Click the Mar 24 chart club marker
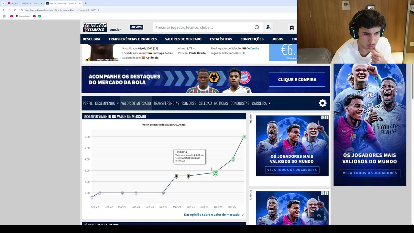This screenshot has height=233, width=414. [177, 176]
